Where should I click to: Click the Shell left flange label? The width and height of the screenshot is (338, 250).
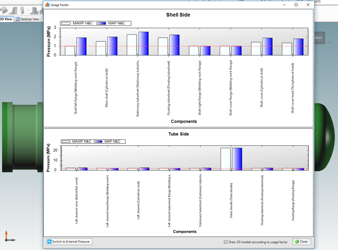click(x=76, y=88)
